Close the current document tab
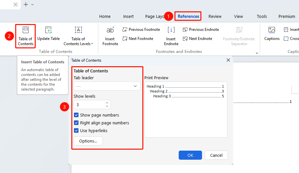This screenshot has width=299, height=173. [16, 5]
